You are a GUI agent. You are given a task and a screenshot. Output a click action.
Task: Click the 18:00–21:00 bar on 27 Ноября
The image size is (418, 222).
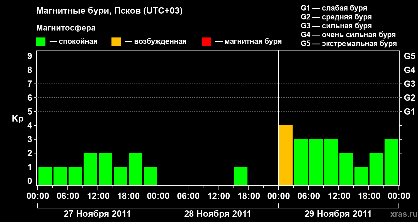pos(135,169)
